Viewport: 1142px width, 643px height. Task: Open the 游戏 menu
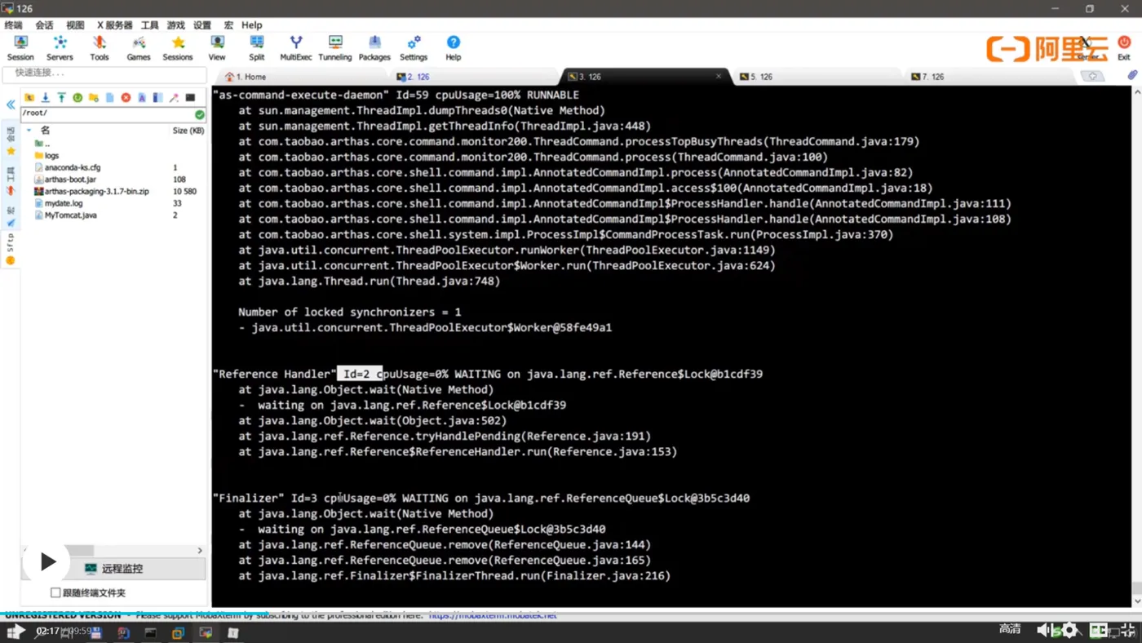point(176,25)
